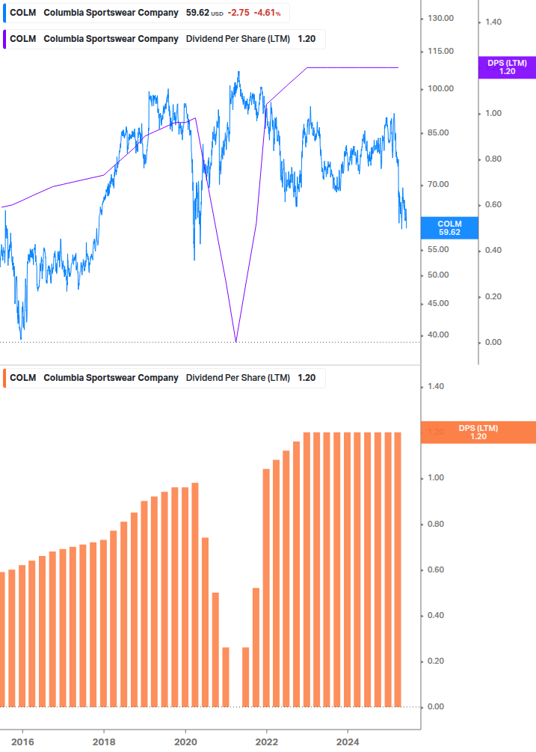536x752 pixels.
Task: Click the 70.00 price axis label
Action: click(438, 185)
